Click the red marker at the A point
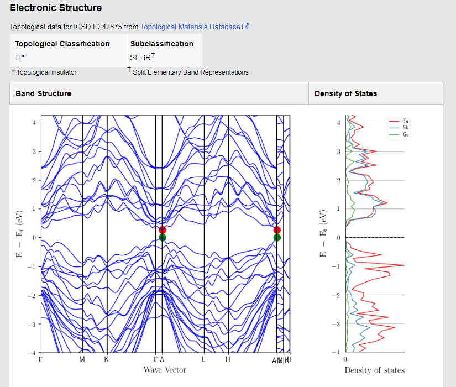This screenshot has width=456, height=387. click(x=163, y=230)
